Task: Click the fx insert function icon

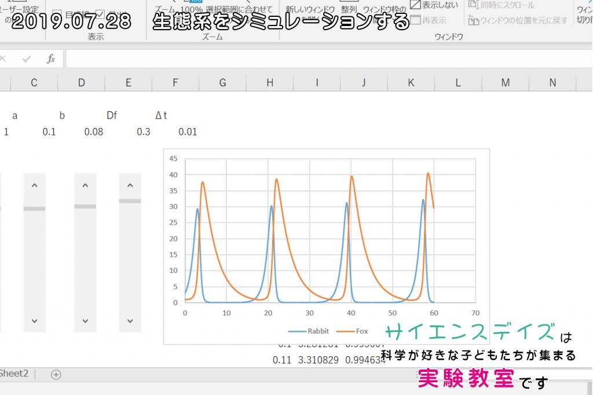Action: (51, 58)
